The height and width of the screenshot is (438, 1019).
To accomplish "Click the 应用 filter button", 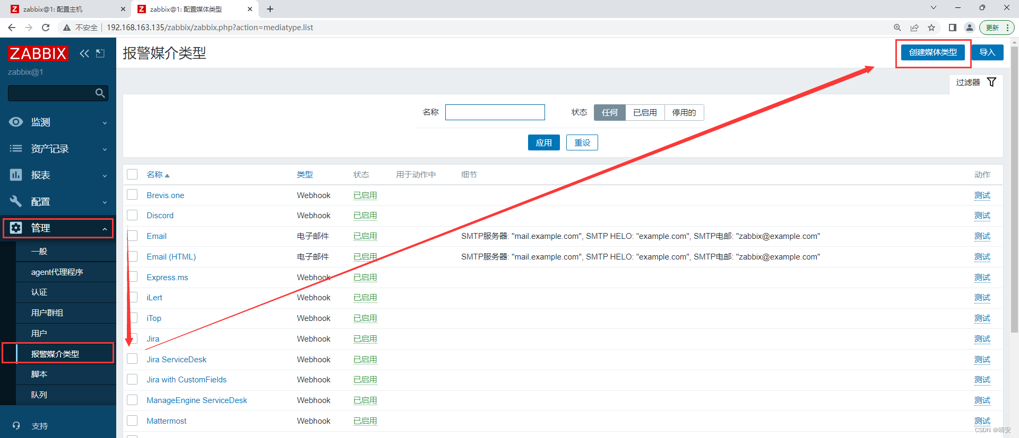I will (543, 142).
